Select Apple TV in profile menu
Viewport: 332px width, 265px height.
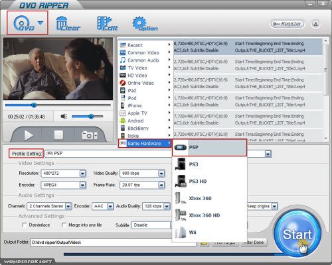click(x=145, y=113)
